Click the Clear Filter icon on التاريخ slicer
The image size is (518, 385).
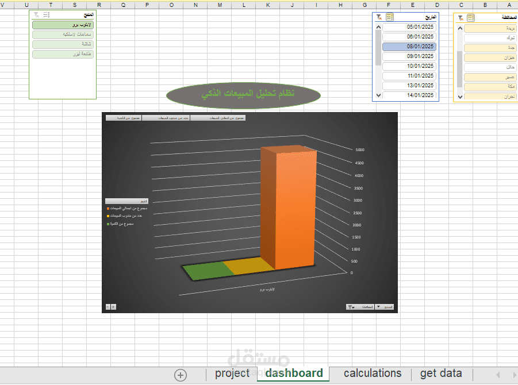click(x=379, y=17)
